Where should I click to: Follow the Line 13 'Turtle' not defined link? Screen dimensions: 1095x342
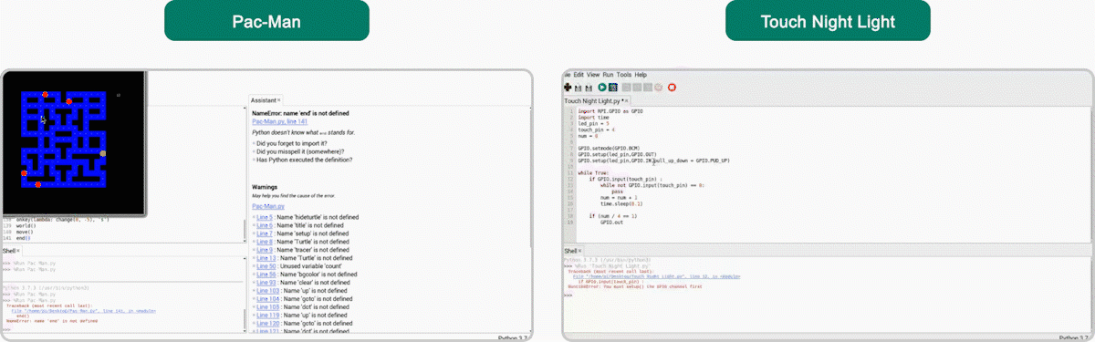[x=266, y=258]
